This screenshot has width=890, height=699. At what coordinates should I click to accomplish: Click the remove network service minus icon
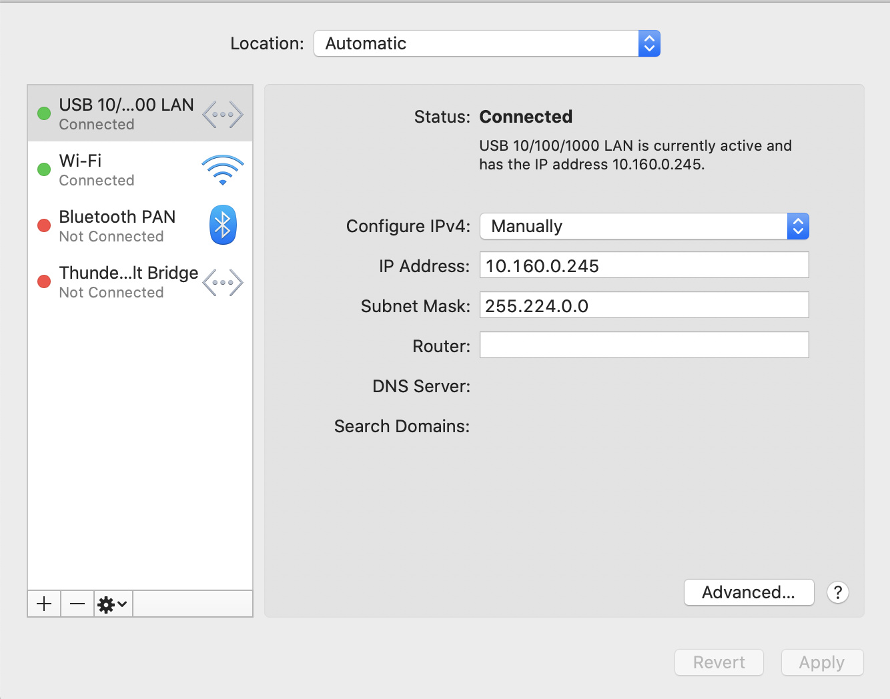[x=77, y=604]
